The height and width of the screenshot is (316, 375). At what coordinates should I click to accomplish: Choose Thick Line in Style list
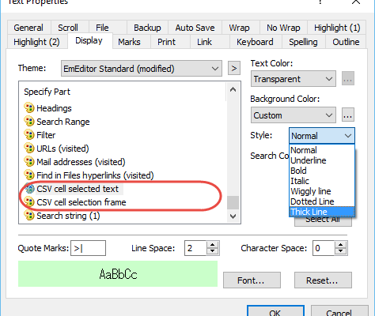click(x=322, y=212)
